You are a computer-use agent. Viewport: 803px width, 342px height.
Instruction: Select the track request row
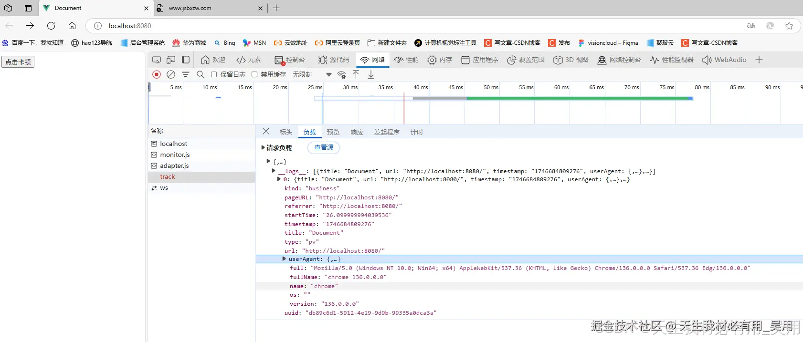coord(201,176)
